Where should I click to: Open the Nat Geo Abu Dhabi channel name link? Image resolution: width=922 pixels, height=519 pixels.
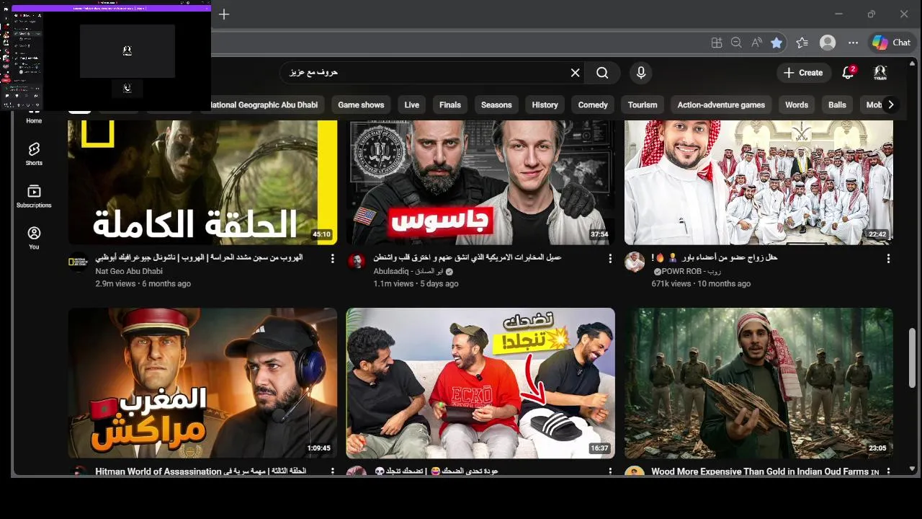[x=129, y=272]
